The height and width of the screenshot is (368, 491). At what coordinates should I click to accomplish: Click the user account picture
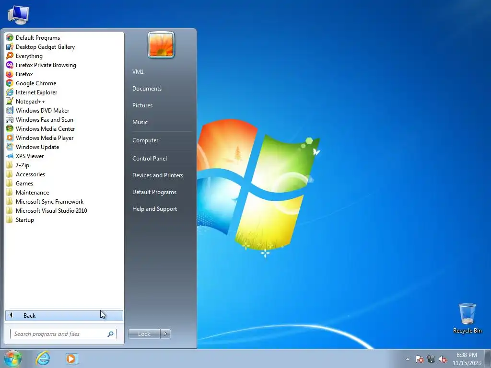point(161,45)
